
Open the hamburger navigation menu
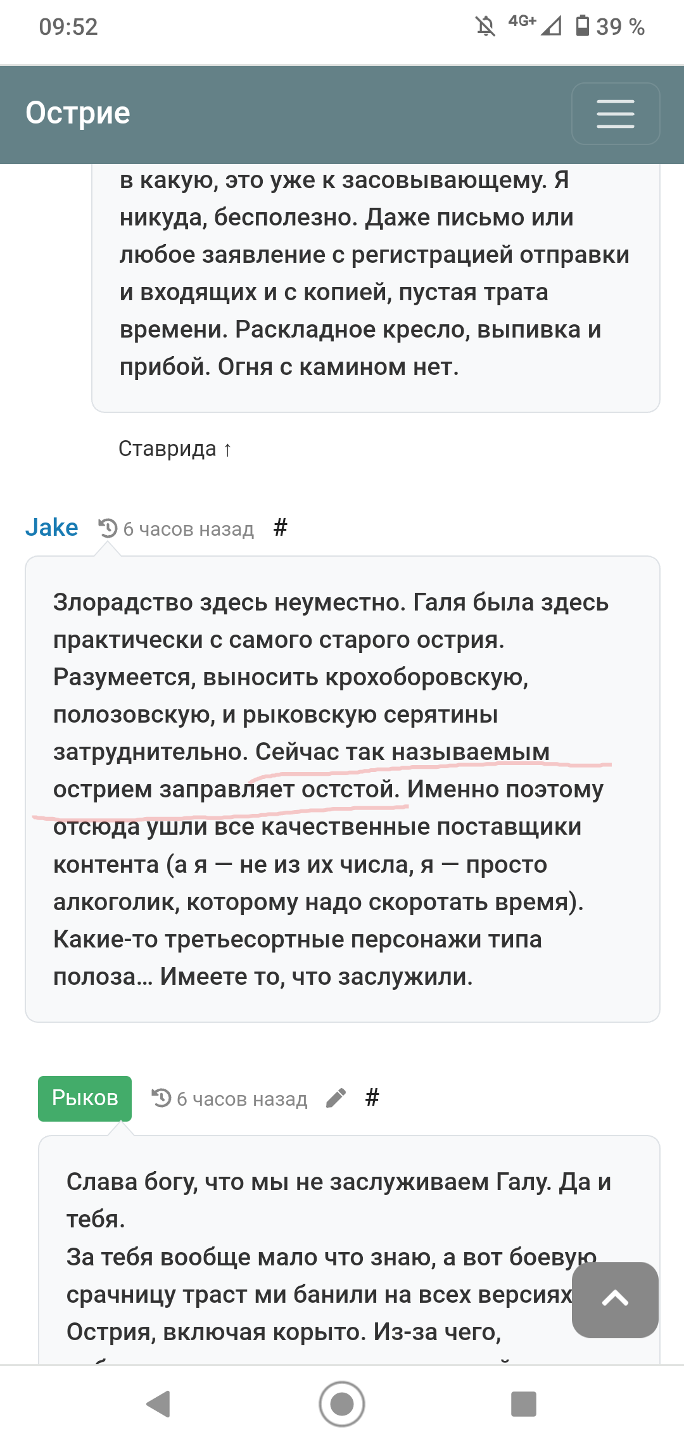tap(616, 114)
